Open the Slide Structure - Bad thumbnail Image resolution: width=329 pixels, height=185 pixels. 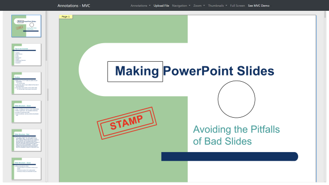point(26,140)
